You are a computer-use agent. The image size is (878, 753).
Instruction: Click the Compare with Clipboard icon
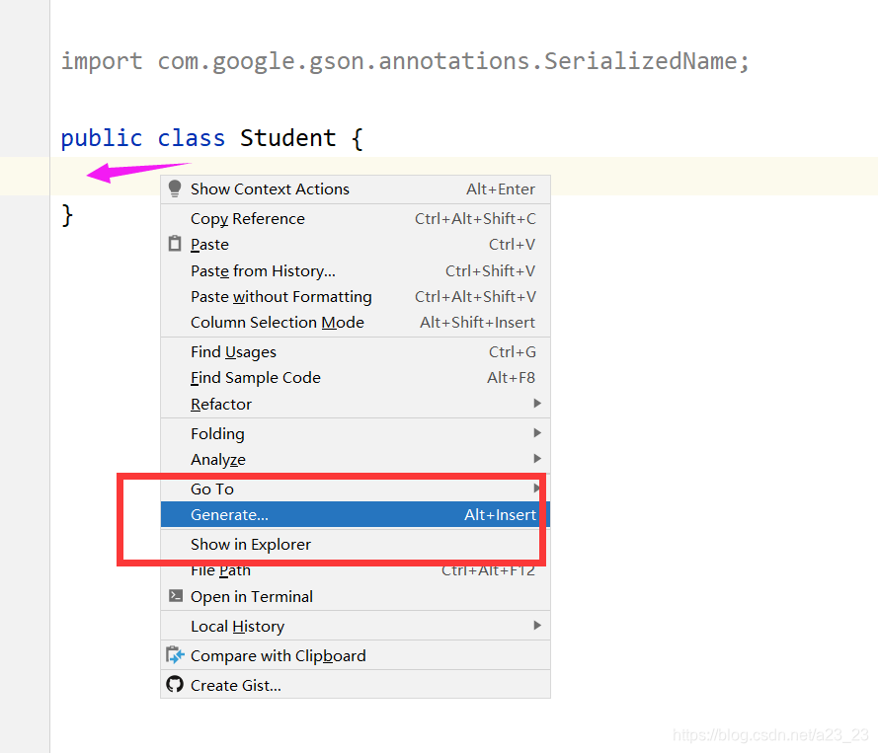[x=175, y=655]
